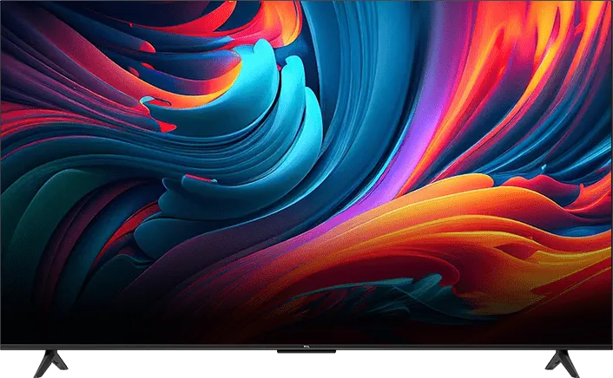Click the curled blue tip at left center
This screenshot has height=378, width=613.
[149, 104]
